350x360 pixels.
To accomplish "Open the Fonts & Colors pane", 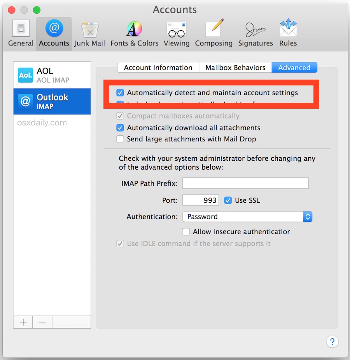I will [x=134, y=33].
